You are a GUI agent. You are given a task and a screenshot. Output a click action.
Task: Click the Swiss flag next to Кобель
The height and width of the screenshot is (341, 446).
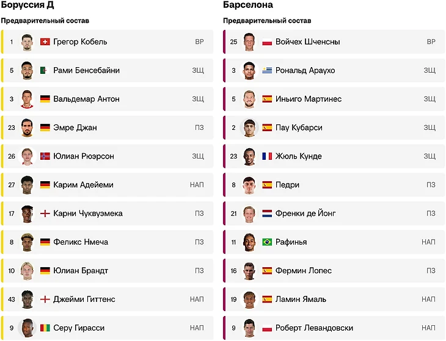(x=45, y=42)
